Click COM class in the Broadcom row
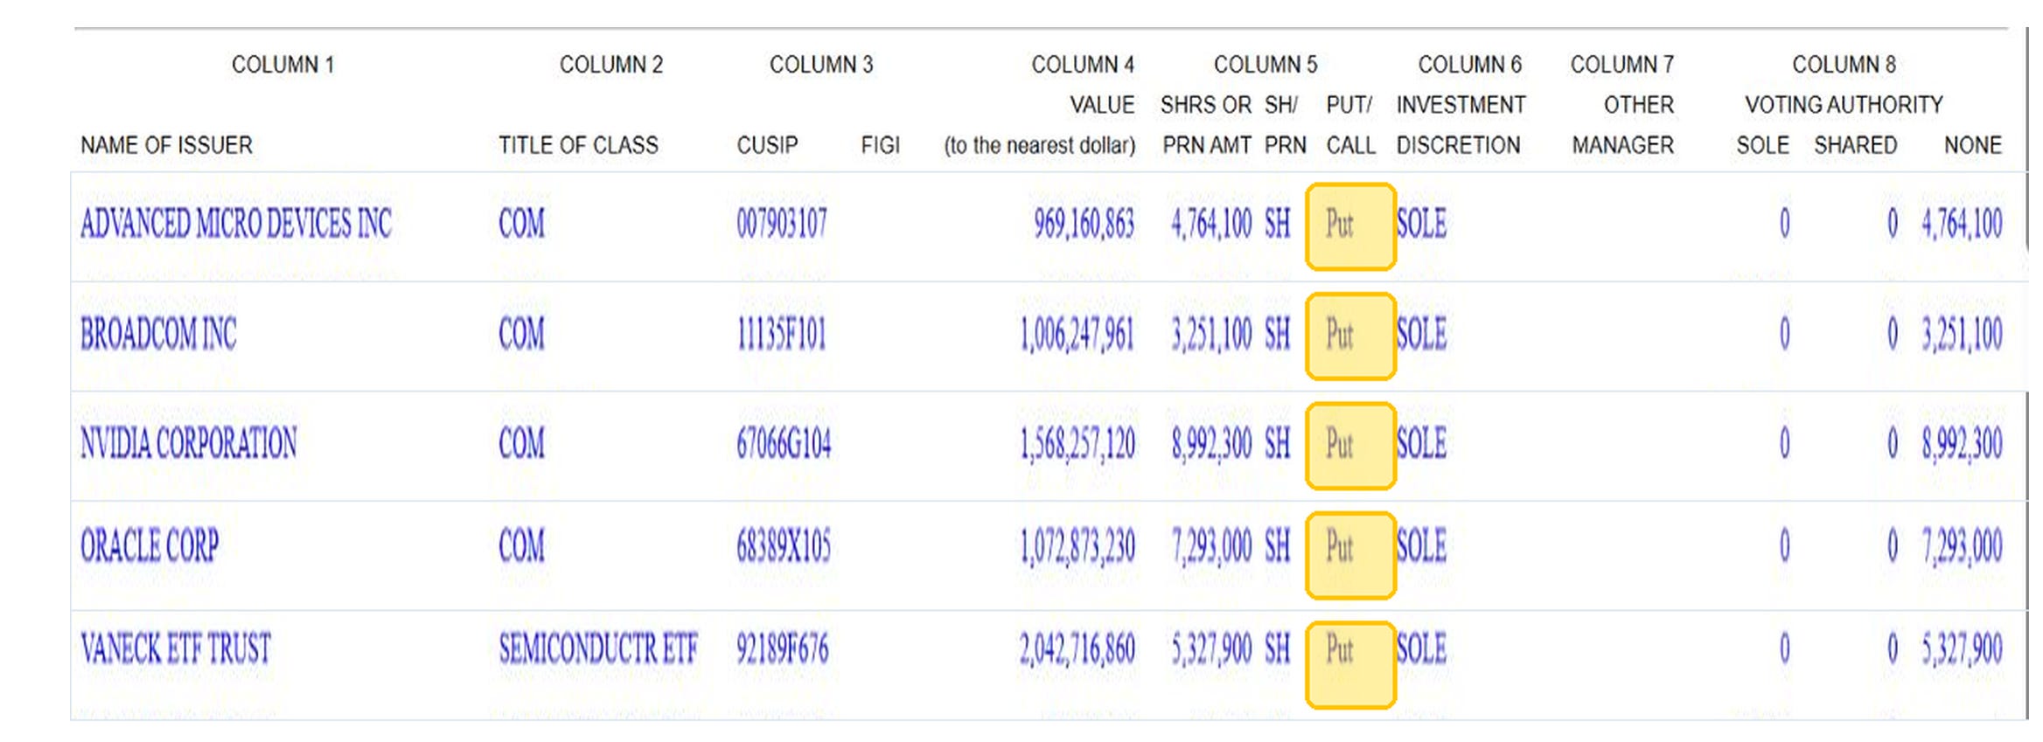Image resolution: width=2043 pixels, height=742 pixels. tap(521, 334)
